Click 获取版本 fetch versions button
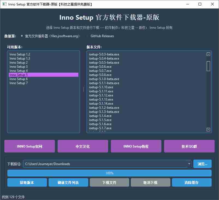The height and width of the screenshot is (200, 219). (x=27, y=183)
